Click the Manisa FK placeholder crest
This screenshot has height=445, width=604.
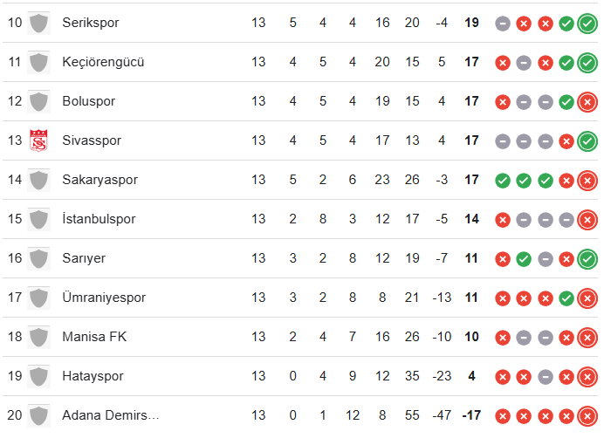point(38,337)
